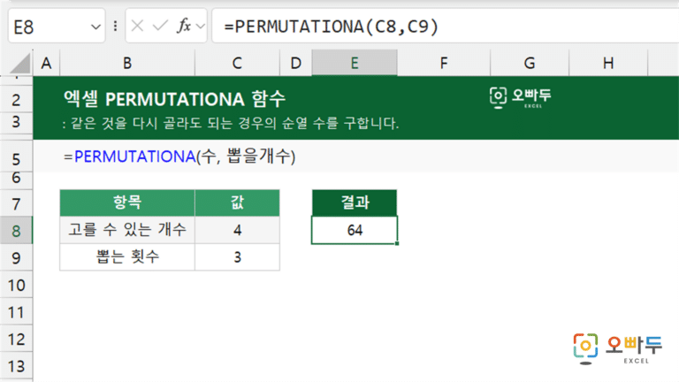Open the Name Box dropdown arrow
This screenshot has width=679, height=382.
95,27
